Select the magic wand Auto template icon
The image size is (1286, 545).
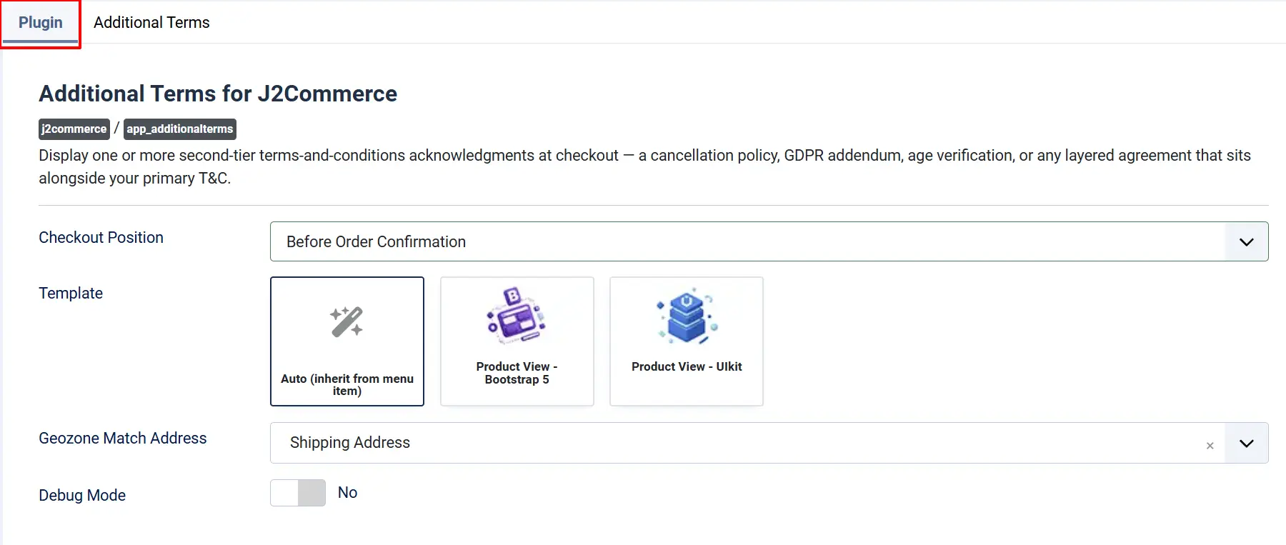point(347,321)
